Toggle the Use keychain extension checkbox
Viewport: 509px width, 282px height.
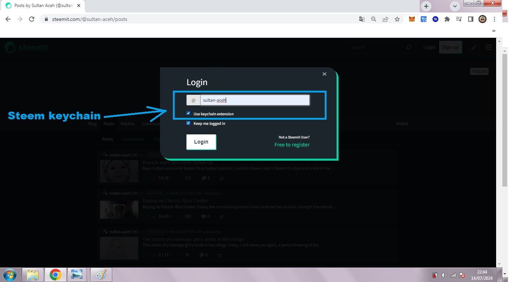188,113
